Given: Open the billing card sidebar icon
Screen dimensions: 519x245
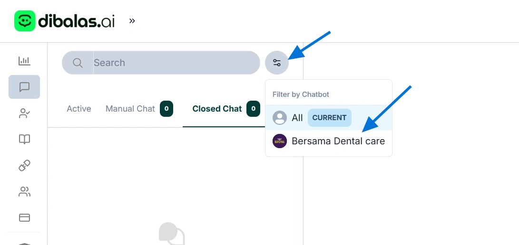Looking at the screenshot, I should point(24,217).
